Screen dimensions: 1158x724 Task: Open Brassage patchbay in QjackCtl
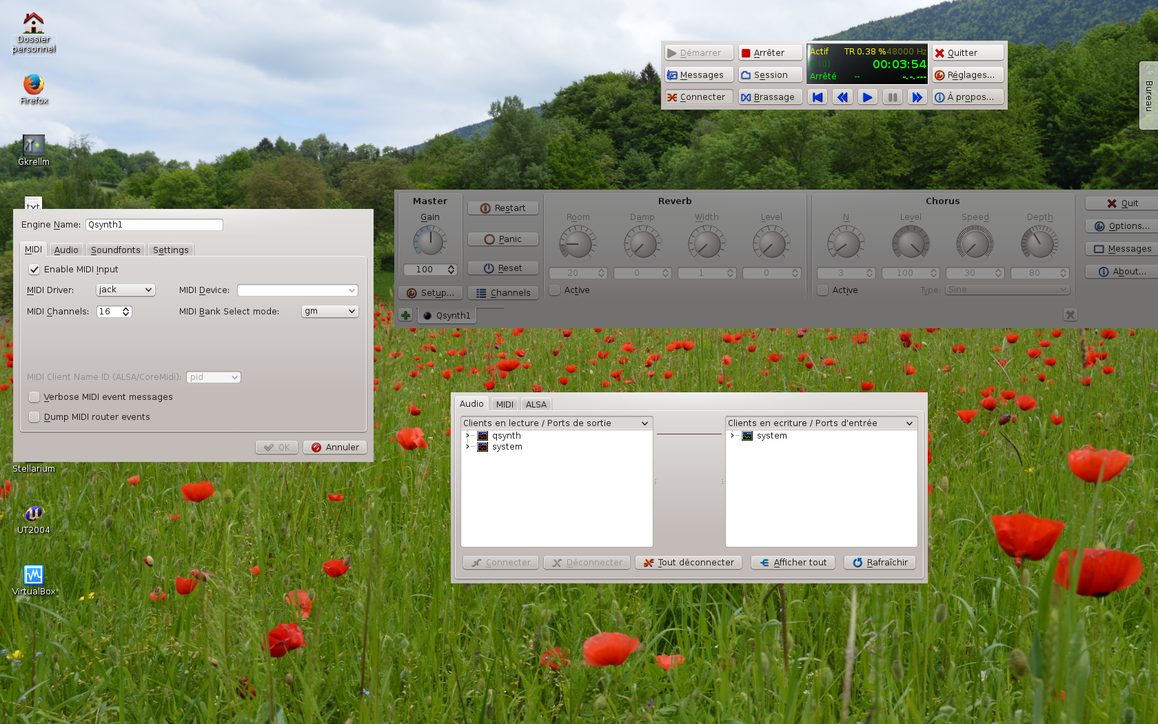[x=771, y=97]
